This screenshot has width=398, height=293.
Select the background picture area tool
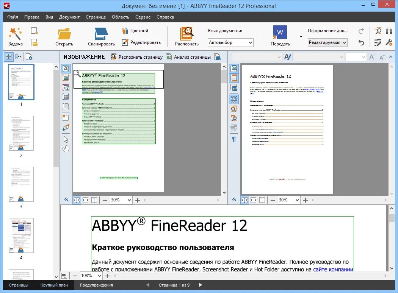(66, 87)
